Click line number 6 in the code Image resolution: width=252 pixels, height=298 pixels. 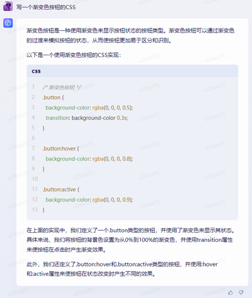pyautogui.click(x=33, y=138)
